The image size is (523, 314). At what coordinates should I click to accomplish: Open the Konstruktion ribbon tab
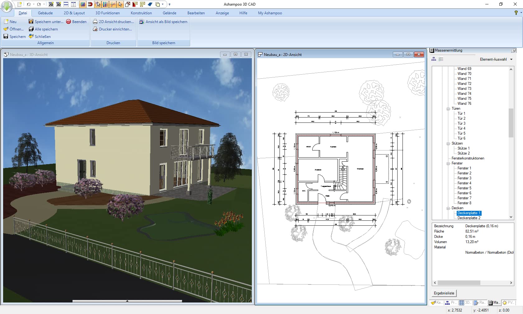point(141,13)
